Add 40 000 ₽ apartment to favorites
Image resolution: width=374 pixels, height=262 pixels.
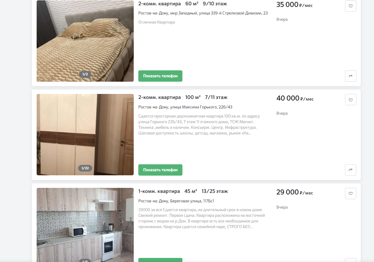point(350,100)
